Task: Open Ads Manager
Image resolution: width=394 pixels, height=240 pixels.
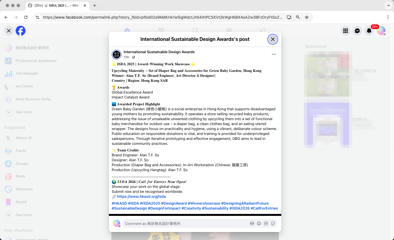Action: [x=44, y=73]
